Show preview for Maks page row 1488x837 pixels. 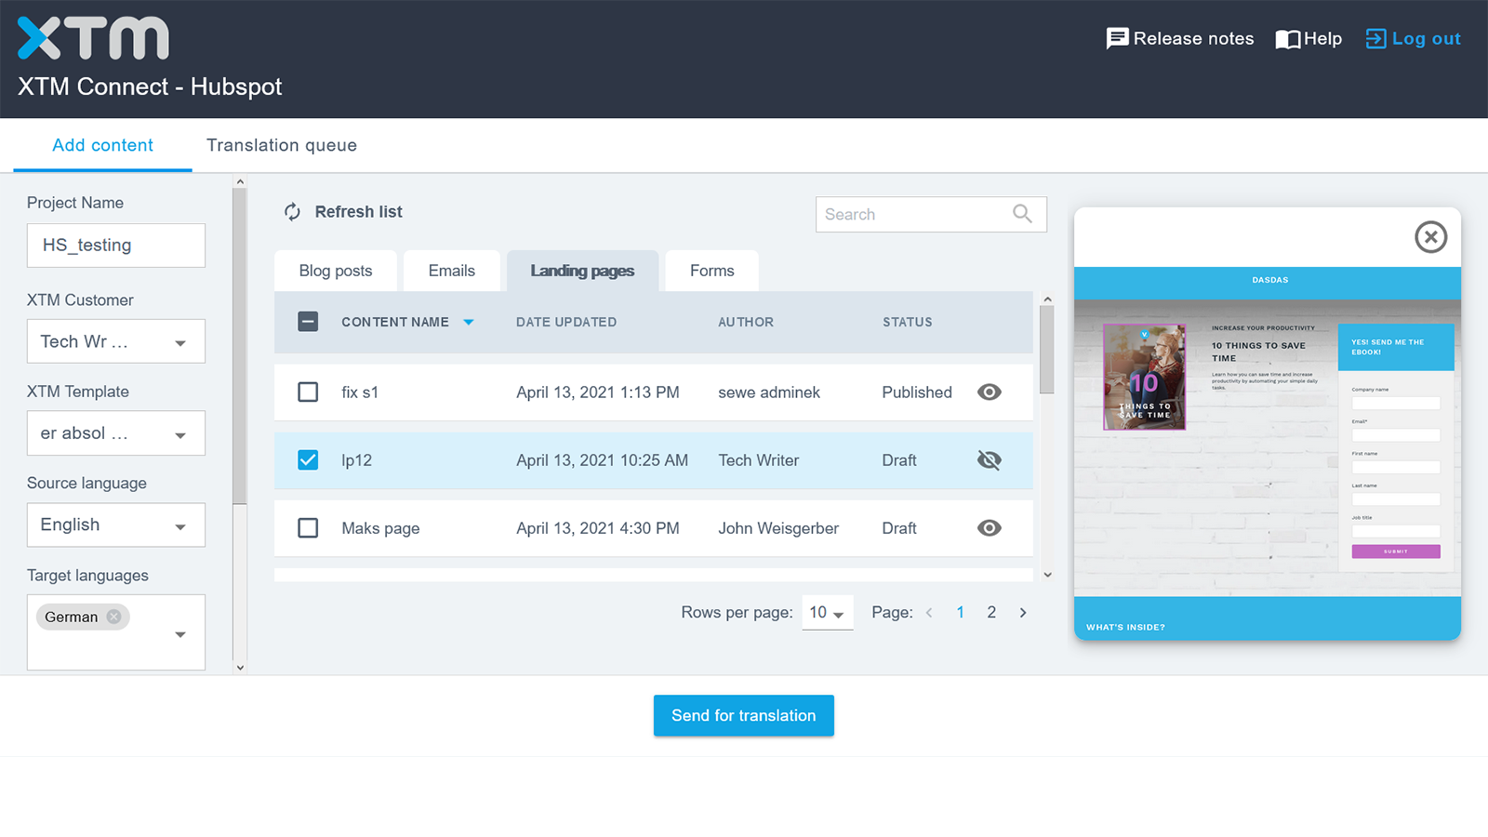click(990, 528)
